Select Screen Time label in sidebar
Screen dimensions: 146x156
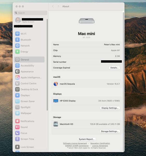pos(27,139)
